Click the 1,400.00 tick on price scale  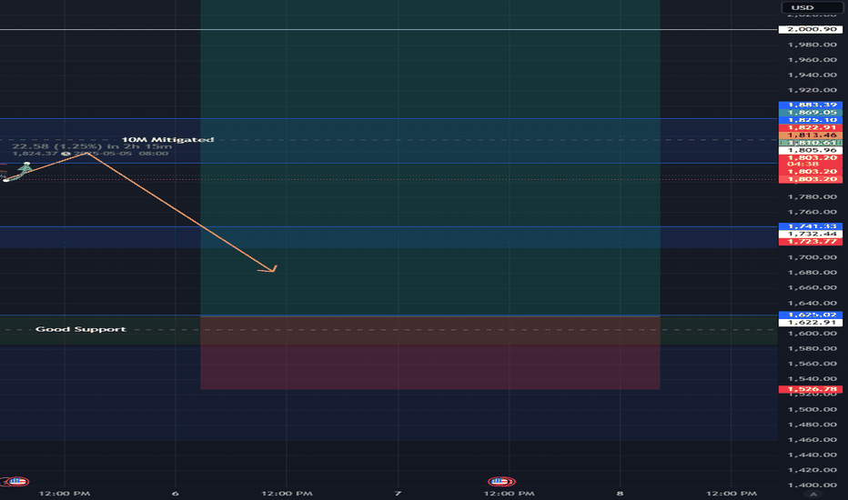(x=813, y=485)
